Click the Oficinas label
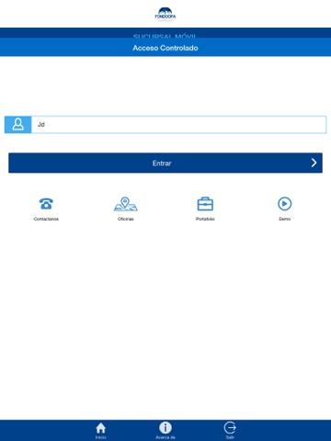This screenshot has width=331, height=441. pos(126,219)
